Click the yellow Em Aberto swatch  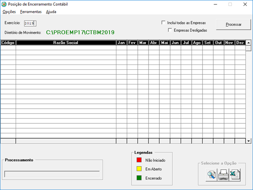click(139, 169)
